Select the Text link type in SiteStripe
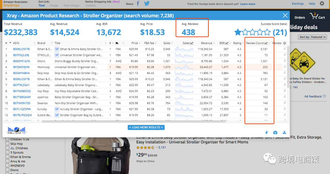Viewport: 330px width, 174px height. [42, 5]
